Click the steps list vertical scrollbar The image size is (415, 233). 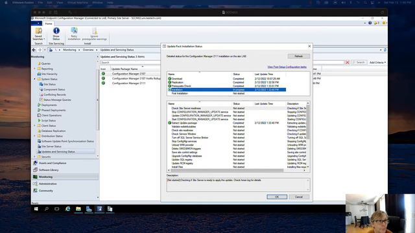308,122
